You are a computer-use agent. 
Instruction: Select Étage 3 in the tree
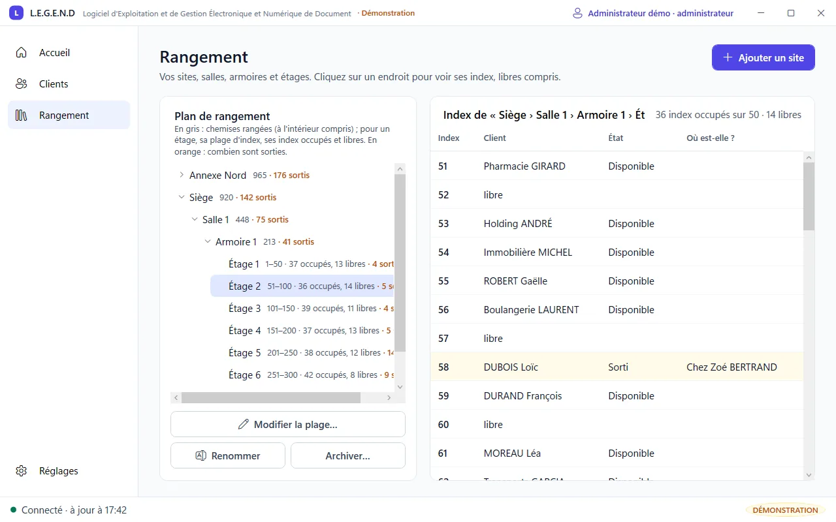tap(302, 308)
